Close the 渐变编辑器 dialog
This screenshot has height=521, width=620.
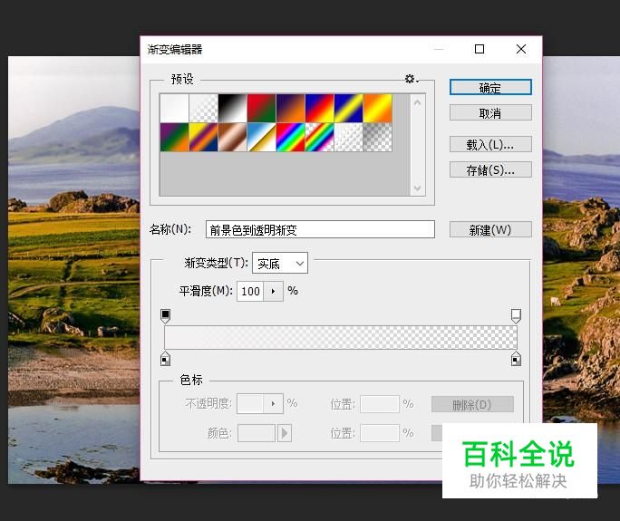click(521, 49)
